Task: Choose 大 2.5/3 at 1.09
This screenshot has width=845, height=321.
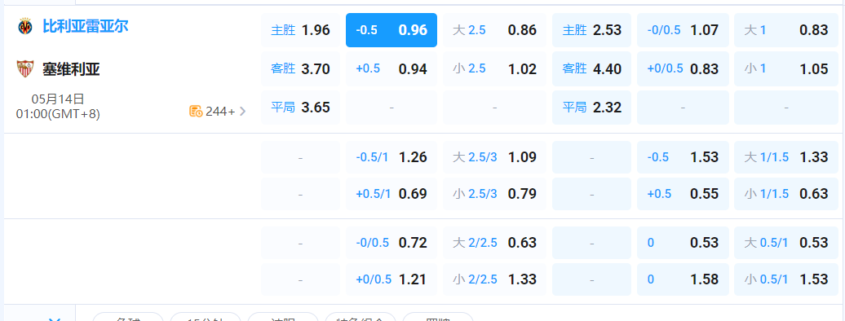Action: click(x=495, y=157)
